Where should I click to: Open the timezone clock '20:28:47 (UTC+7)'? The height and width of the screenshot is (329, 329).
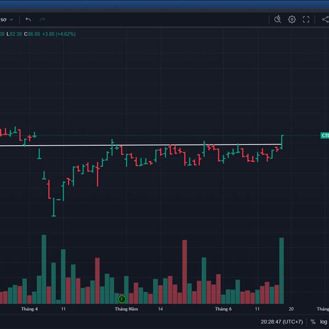coord(282,322)
